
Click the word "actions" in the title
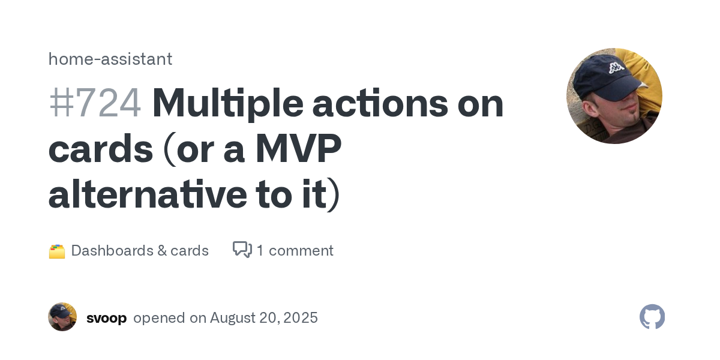[380, 103]
